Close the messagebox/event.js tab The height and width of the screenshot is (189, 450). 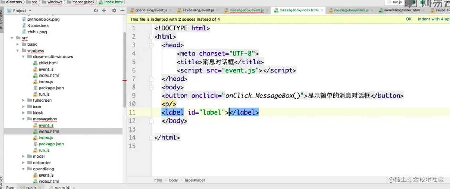tap(267, 10)
